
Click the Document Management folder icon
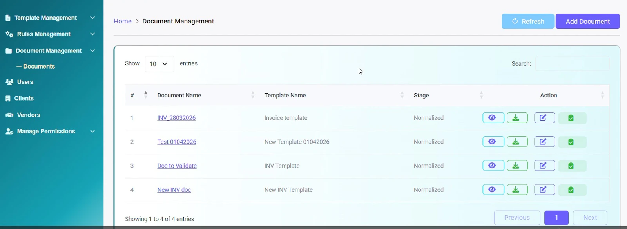(x=9, y=50)
